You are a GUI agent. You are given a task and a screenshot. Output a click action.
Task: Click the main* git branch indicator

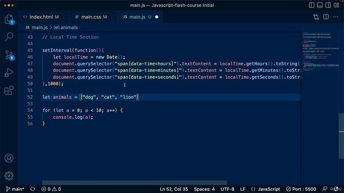[15, 189]
